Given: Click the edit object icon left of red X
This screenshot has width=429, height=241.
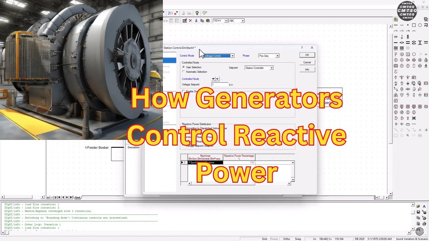Looking at the screenshot, I should pos(185,21).
